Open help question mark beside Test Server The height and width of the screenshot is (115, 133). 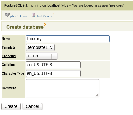click(53, 15)
